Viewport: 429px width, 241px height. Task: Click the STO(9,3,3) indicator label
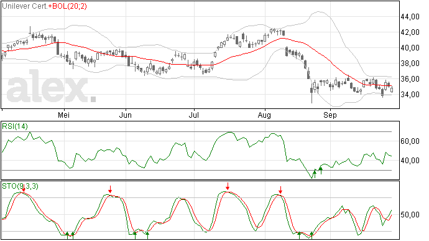[20, 186]
